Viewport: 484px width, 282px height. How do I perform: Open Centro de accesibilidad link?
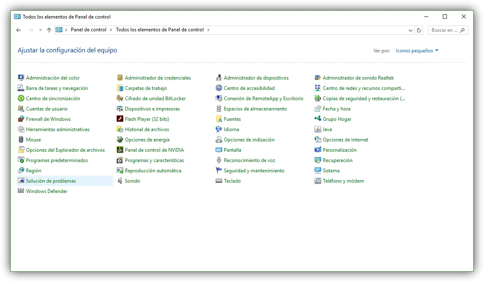pyautogui.click(x=249, y=88)
